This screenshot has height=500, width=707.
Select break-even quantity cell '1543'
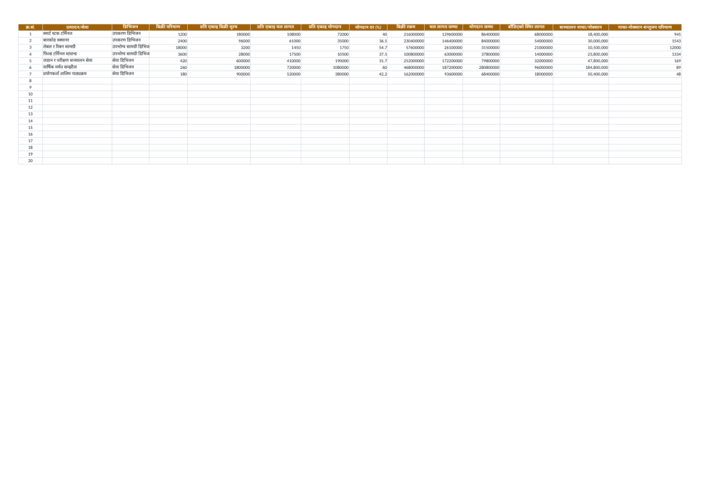click(x=645, y=41)
